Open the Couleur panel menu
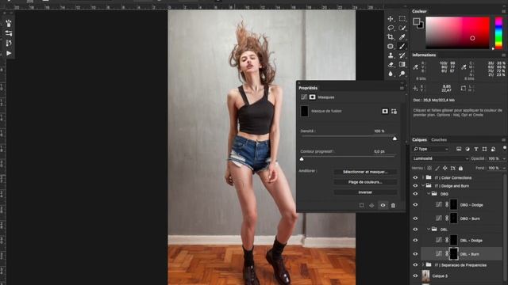 (x=503, y=11)
